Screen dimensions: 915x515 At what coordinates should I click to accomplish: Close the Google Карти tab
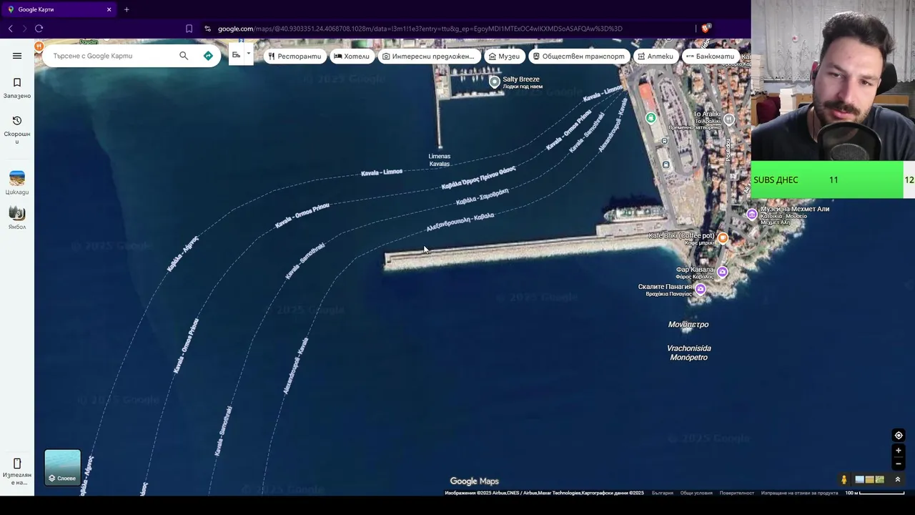(x=109, y=9)
